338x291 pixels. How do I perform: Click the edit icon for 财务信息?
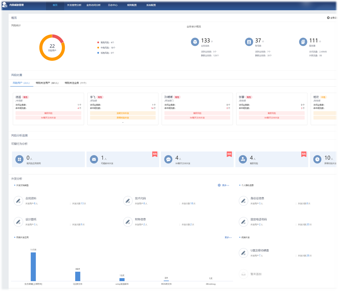tap(128, 222)
